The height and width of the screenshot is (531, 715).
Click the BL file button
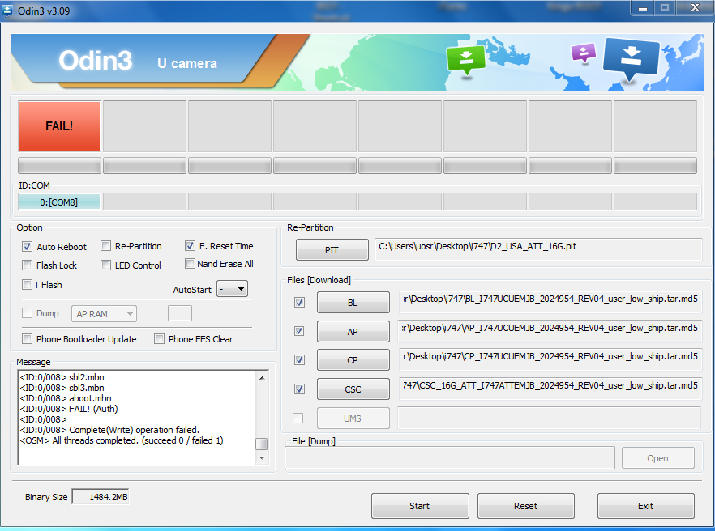tap(353, 303)
